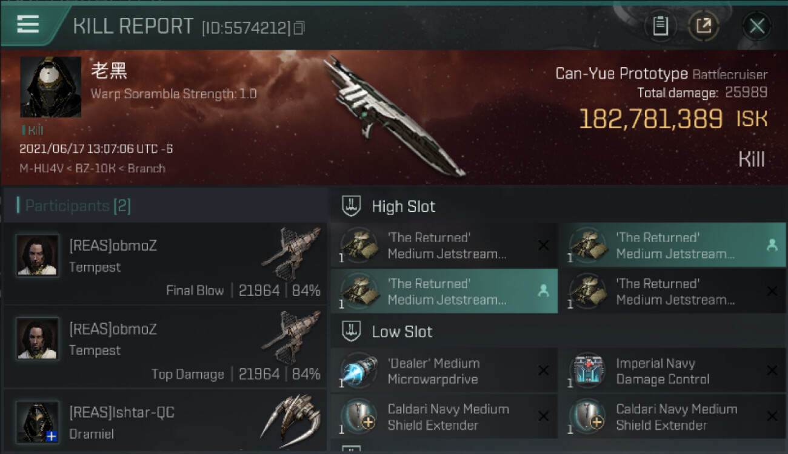The height and width of the screenshot is (454, 788).
Task: Click the M-HU4V system location link
Action: pyautogui.click(x=35, y=168)
